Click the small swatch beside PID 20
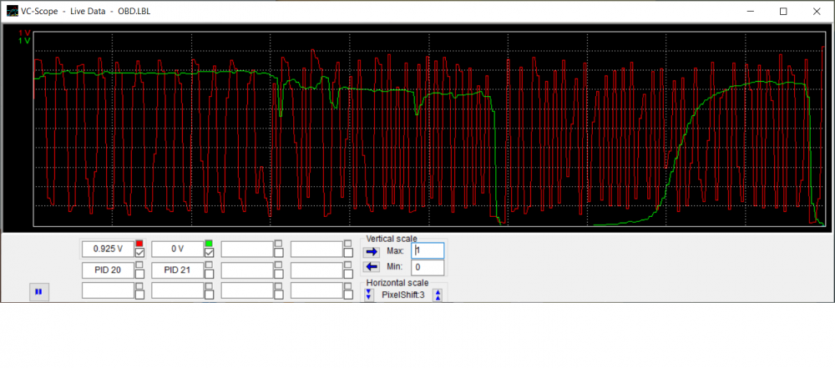 pyautogui.click(x=139, y=265)
